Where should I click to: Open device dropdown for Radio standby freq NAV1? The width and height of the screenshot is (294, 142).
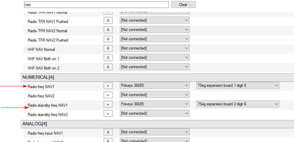(154, 104)
